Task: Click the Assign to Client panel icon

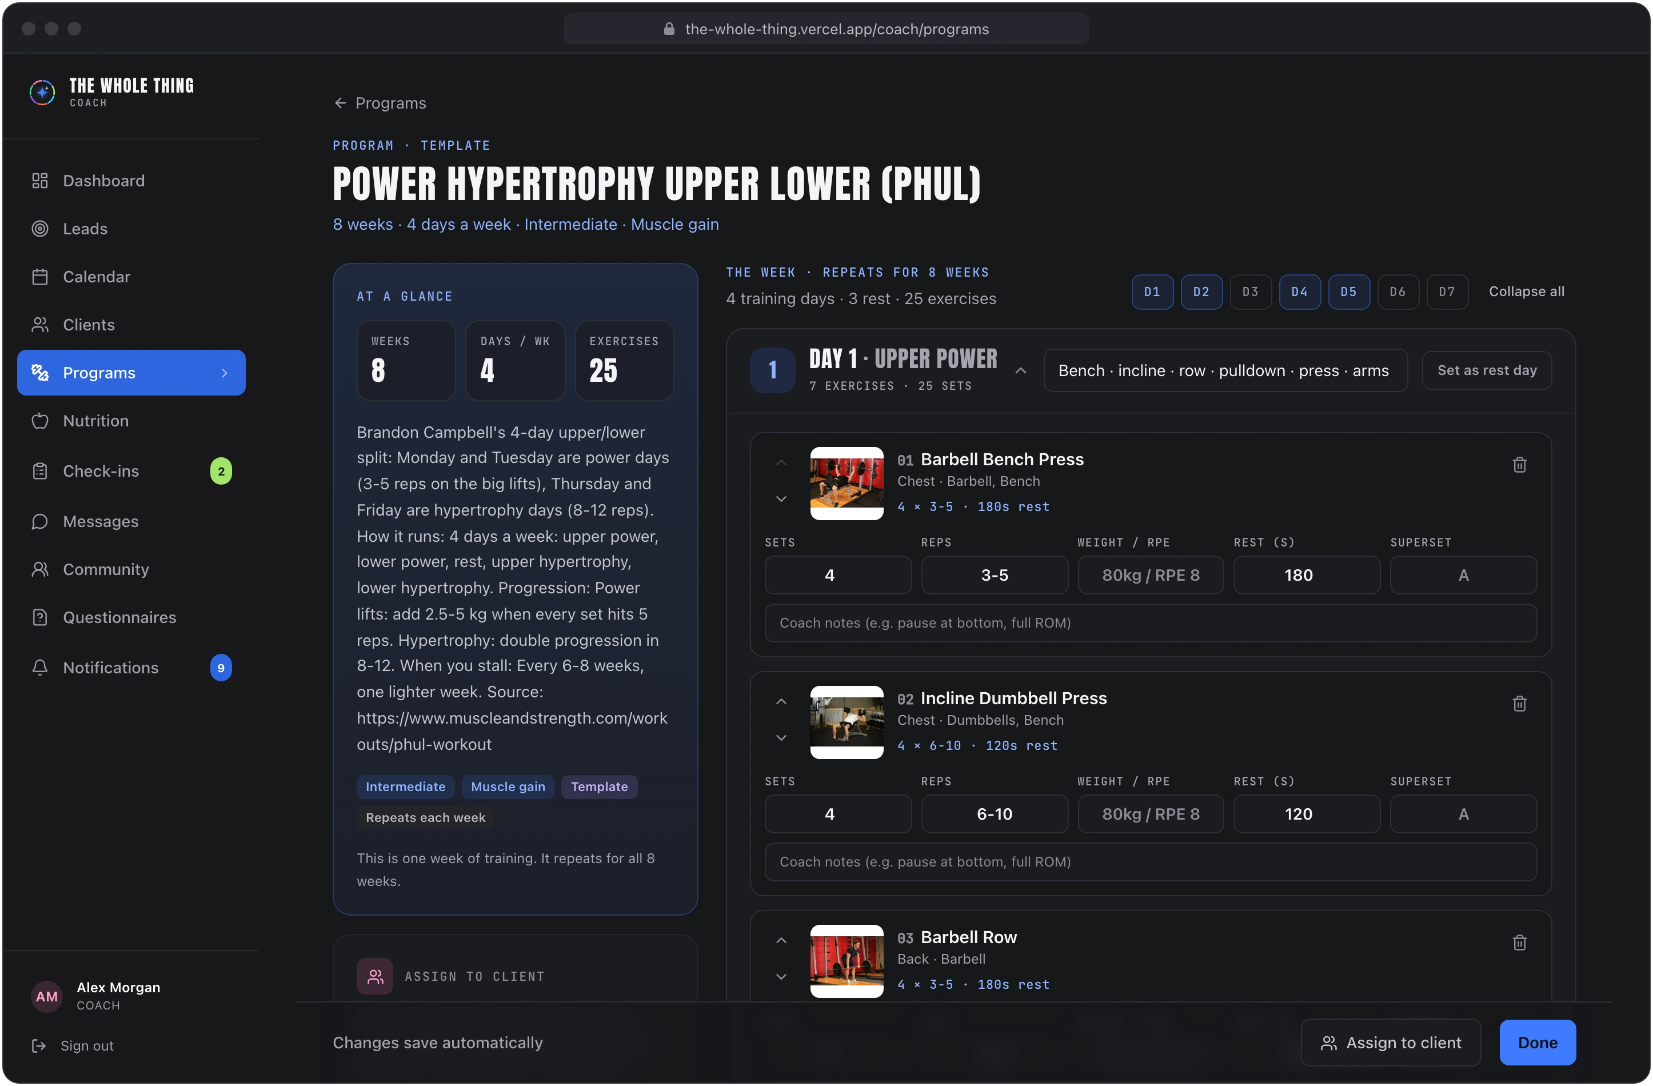Action: click(375, 976)
